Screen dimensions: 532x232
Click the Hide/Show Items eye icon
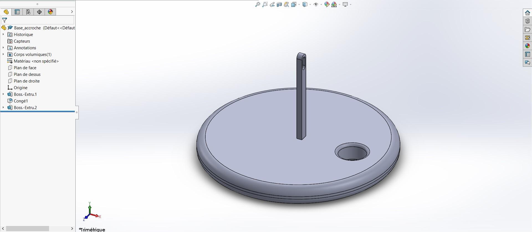[x=316, y=4]
